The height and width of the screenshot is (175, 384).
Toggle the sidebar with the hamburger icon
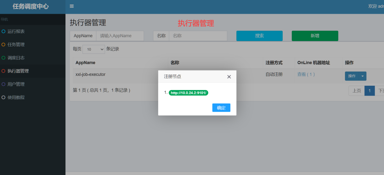tap(72, 6)
